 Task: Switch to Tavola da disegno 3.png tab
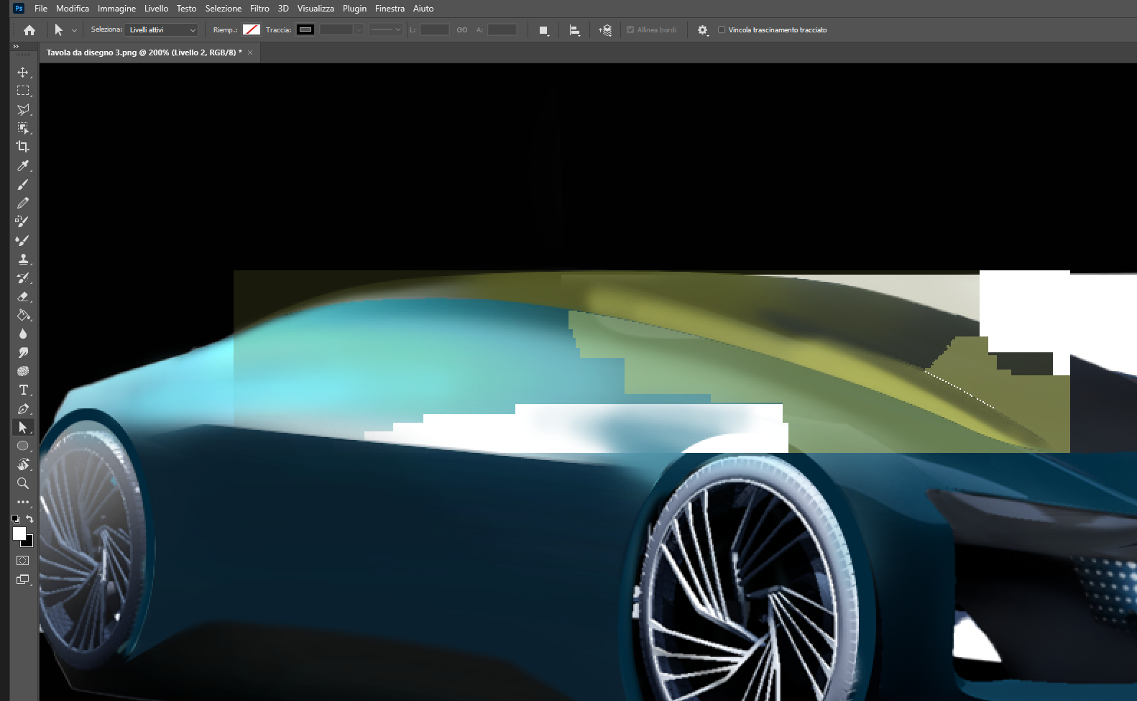(144, 52)
